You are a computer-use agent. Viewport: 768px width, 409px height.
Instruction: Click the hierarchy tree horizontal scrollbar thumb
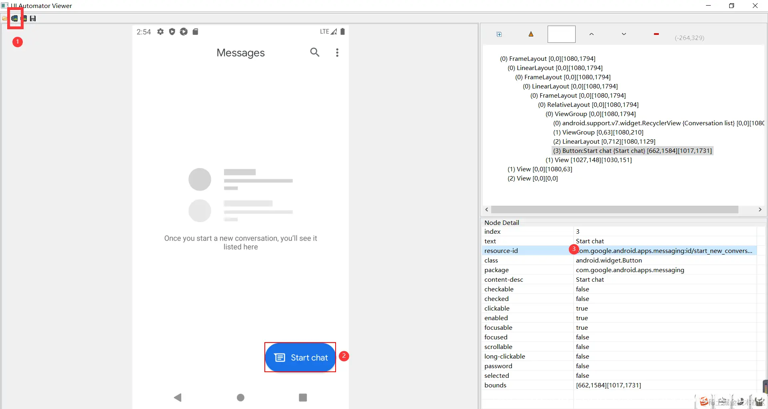pyautogui.click(x=614, y=210)
